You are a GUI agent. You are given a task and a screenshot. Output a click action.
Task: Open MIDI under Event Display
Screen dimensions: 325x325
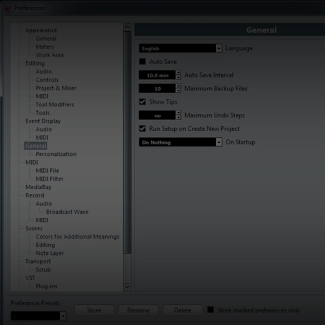click(42, 138)
